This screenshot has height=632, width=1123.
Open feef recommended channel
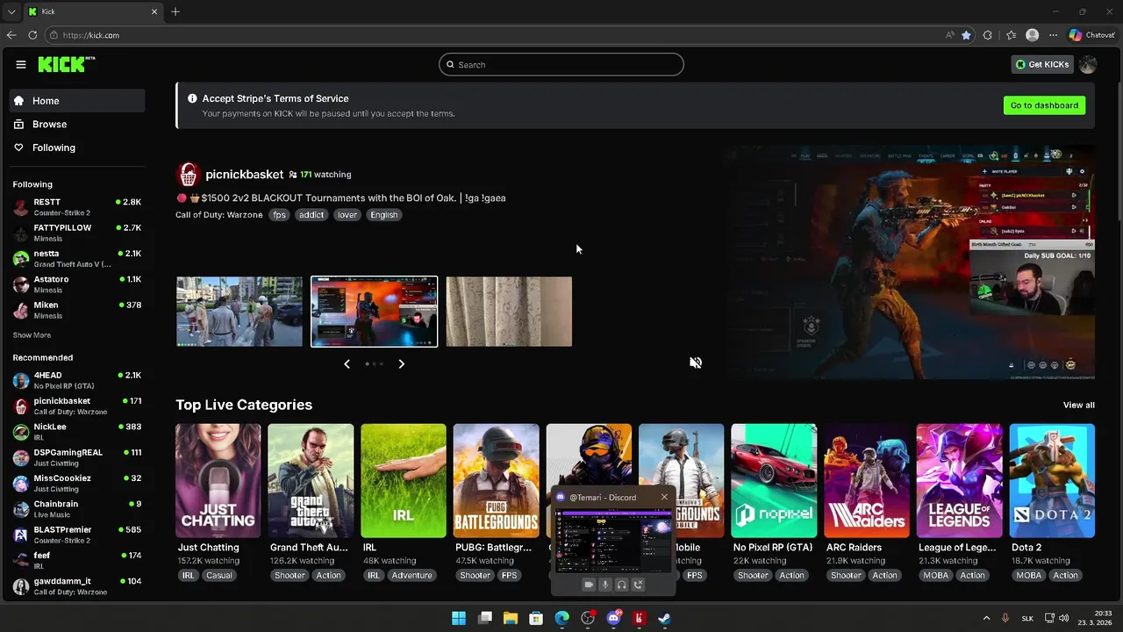pos(77,560)
